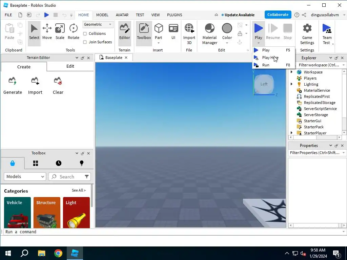This screenshot has height=260, width=347.
Task: Expand the Workspace tree node
Action: tap(291, 72)
